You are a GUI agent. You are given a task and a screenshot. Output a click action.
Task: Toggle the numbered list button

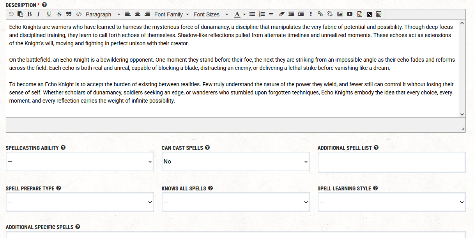[262, 14]
